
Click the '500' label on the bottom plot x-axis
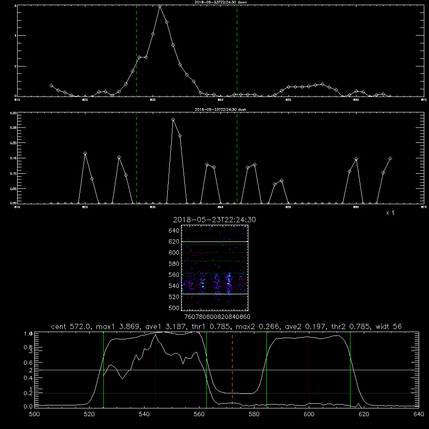(x=34, y=414)
